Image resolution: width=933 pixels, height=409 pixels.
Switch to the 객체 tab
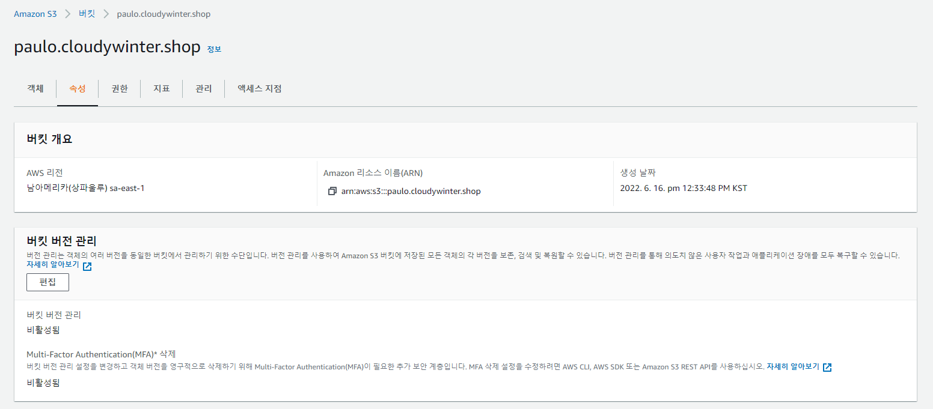[35, 88]
